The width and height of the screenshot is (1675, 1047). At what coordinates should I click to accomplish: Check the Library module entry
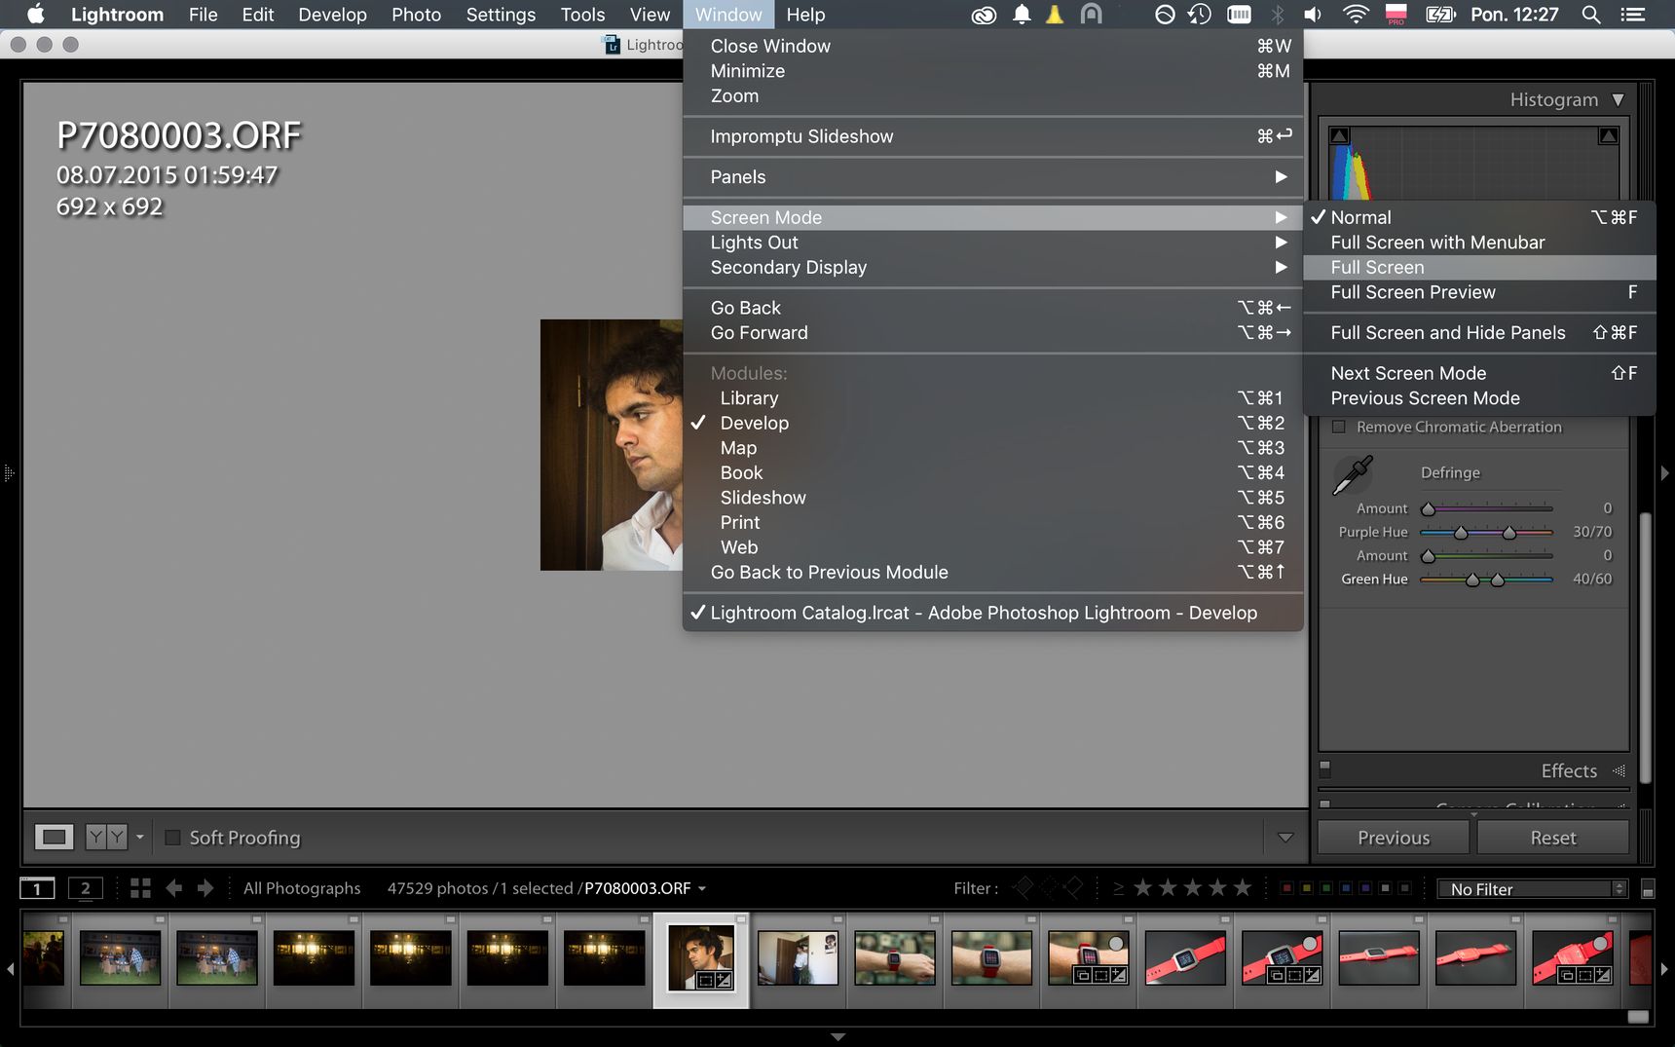click(x=993, y=397)
